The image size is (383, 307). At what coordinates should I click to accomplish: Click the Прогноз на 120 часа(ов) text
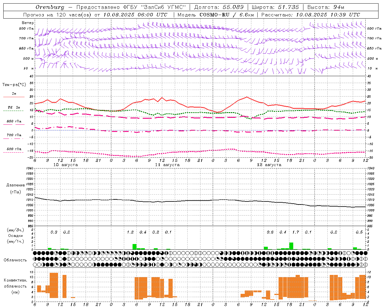(58, 15)
